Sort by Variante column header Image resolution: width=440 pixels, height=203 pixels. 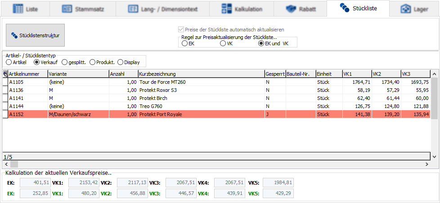tap(78, 74)
